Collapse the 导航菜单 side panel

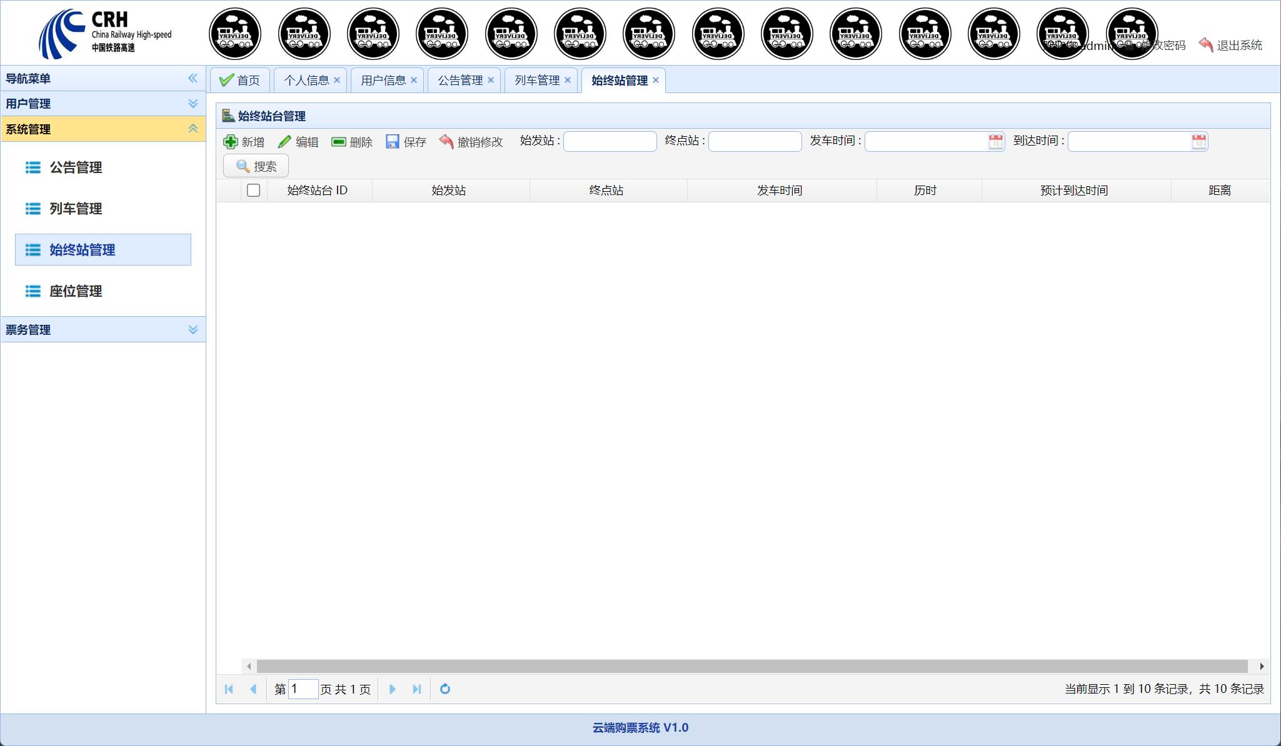pos(193,78)
